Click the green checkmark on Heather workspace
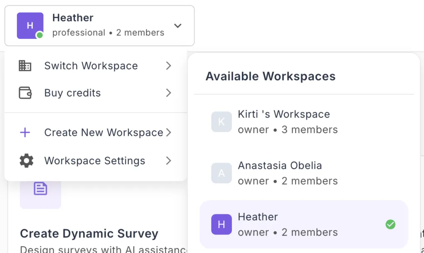The image size is (424, 253). (390, 224)
